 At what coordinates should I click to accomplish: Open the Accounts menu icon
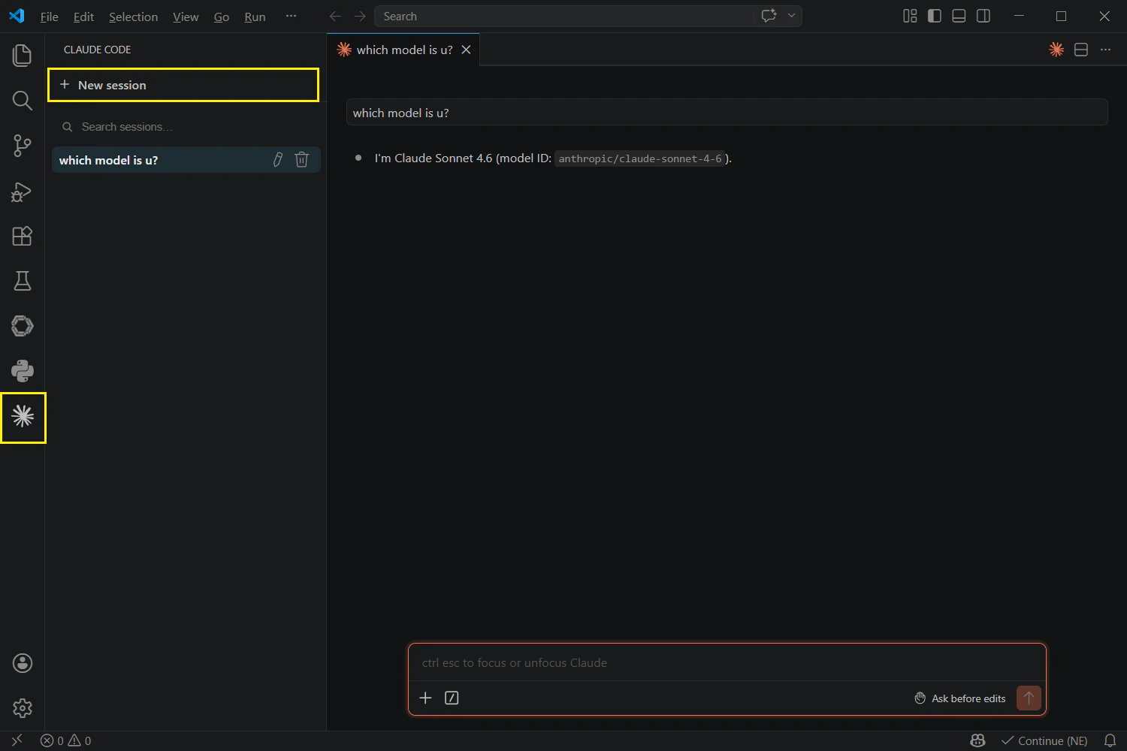click(x=23, y=663)
